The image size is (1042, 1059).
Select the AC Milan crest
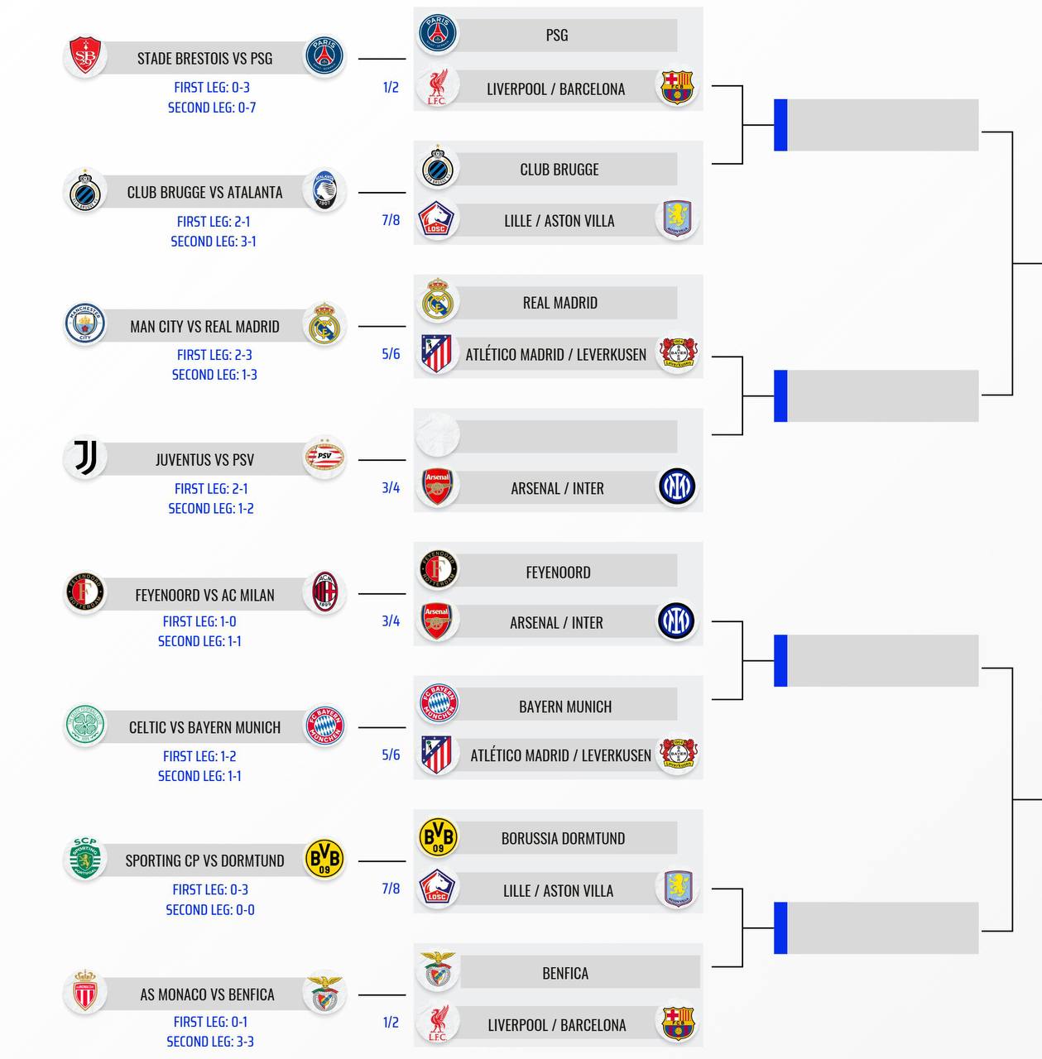coord(324,592)
